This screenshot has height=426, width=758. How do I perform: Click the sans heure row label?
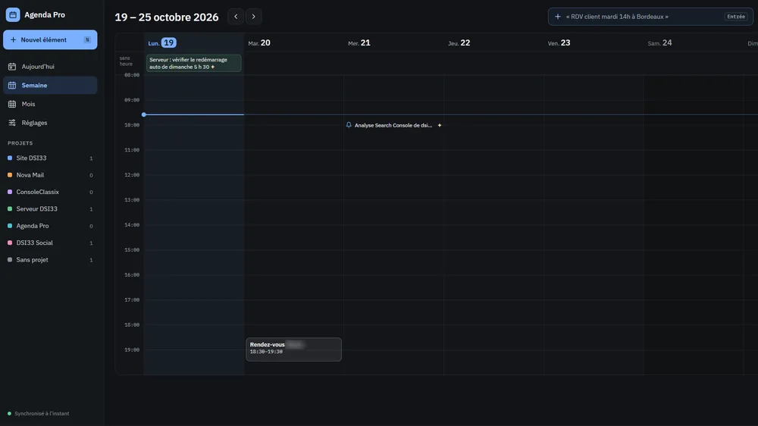click(x=126, y=61)
